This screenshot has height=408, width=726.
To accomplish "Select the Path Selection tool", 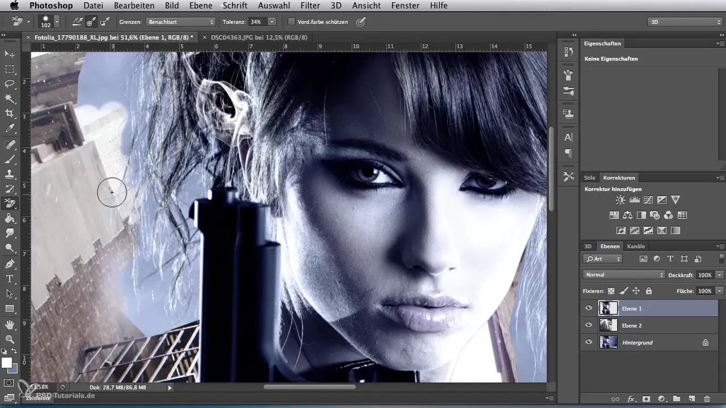I will tap(10, 294).
